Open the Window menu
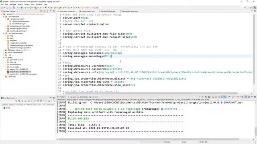This screenshot has height=144, width=257. tap(39, 4)
